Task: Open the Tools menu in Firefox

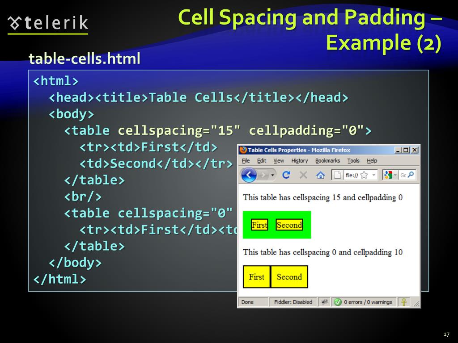Action: tap(353, 161)
